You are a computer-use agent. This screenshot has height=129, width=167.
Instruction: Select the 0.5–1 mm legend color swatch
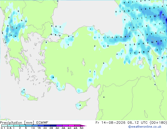[x=11, y=126]
